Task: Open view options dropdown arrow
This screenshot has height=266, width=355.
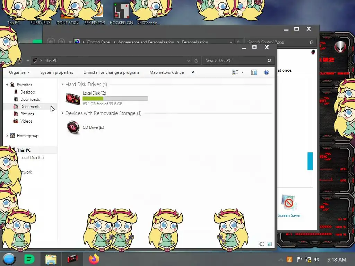Action: (x=242, y=72)
